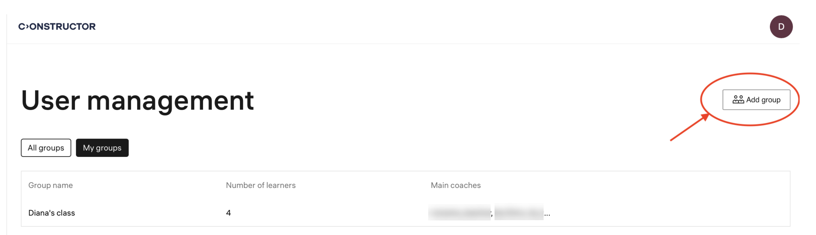Open the Diana's class group

(52, 213)
